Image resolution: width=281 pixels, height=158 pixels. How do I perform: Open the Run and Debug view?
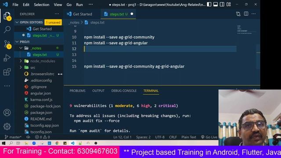point(7,58)
